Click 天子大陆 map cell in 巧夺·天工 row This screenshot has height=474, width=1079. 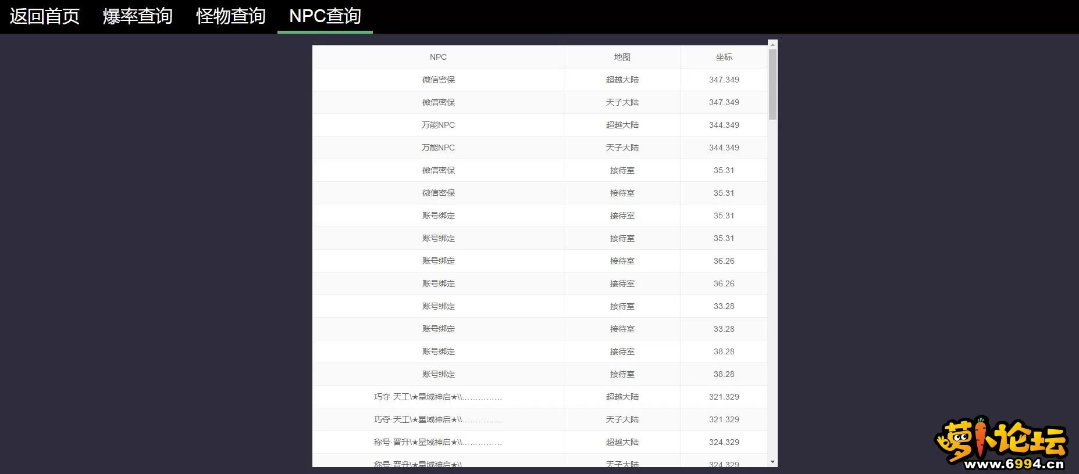coord(622,419)
